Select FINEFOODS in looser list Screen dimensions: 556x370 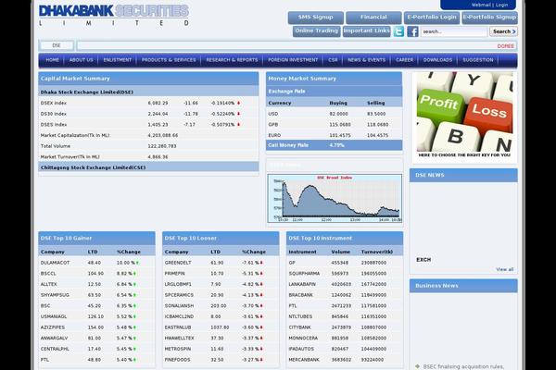178,360
